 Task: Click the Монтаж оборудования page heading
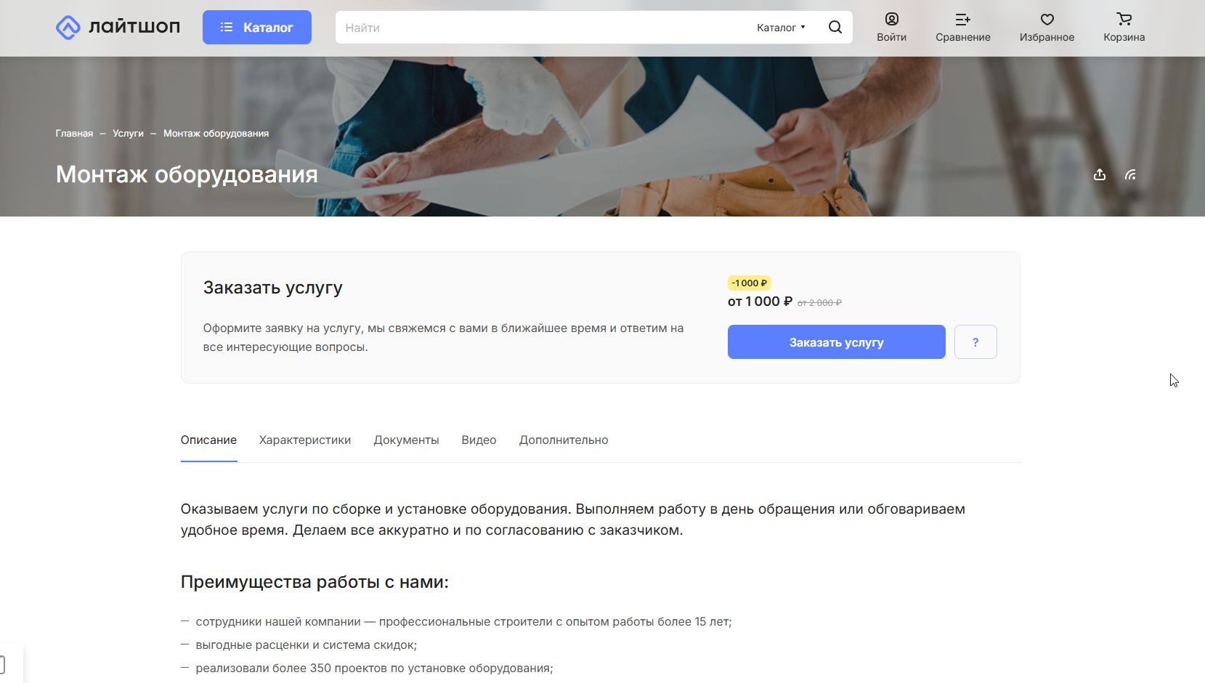187,174
